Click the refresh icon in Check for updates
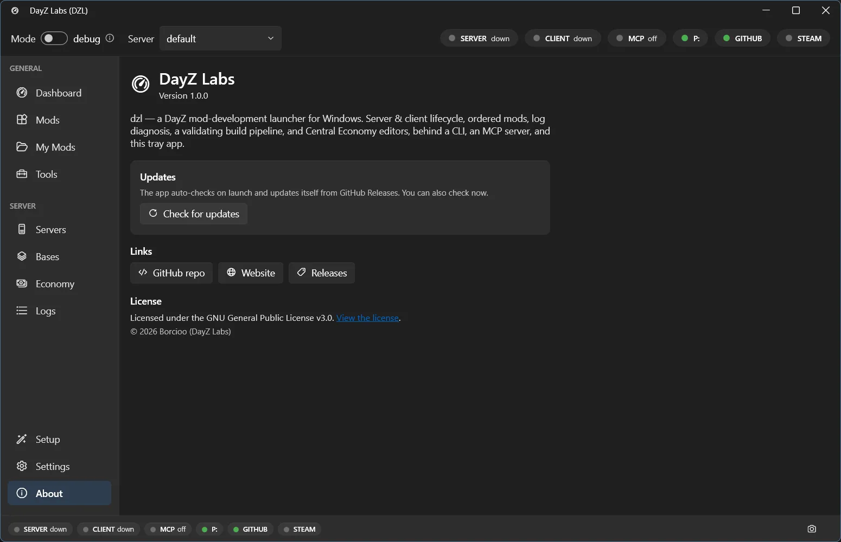This screenshot has height=542, width=841. point(153,214)
